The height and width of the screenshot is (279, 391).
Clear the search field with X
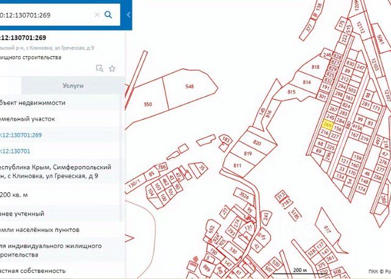pyautogui.click(x=97, y=15)
